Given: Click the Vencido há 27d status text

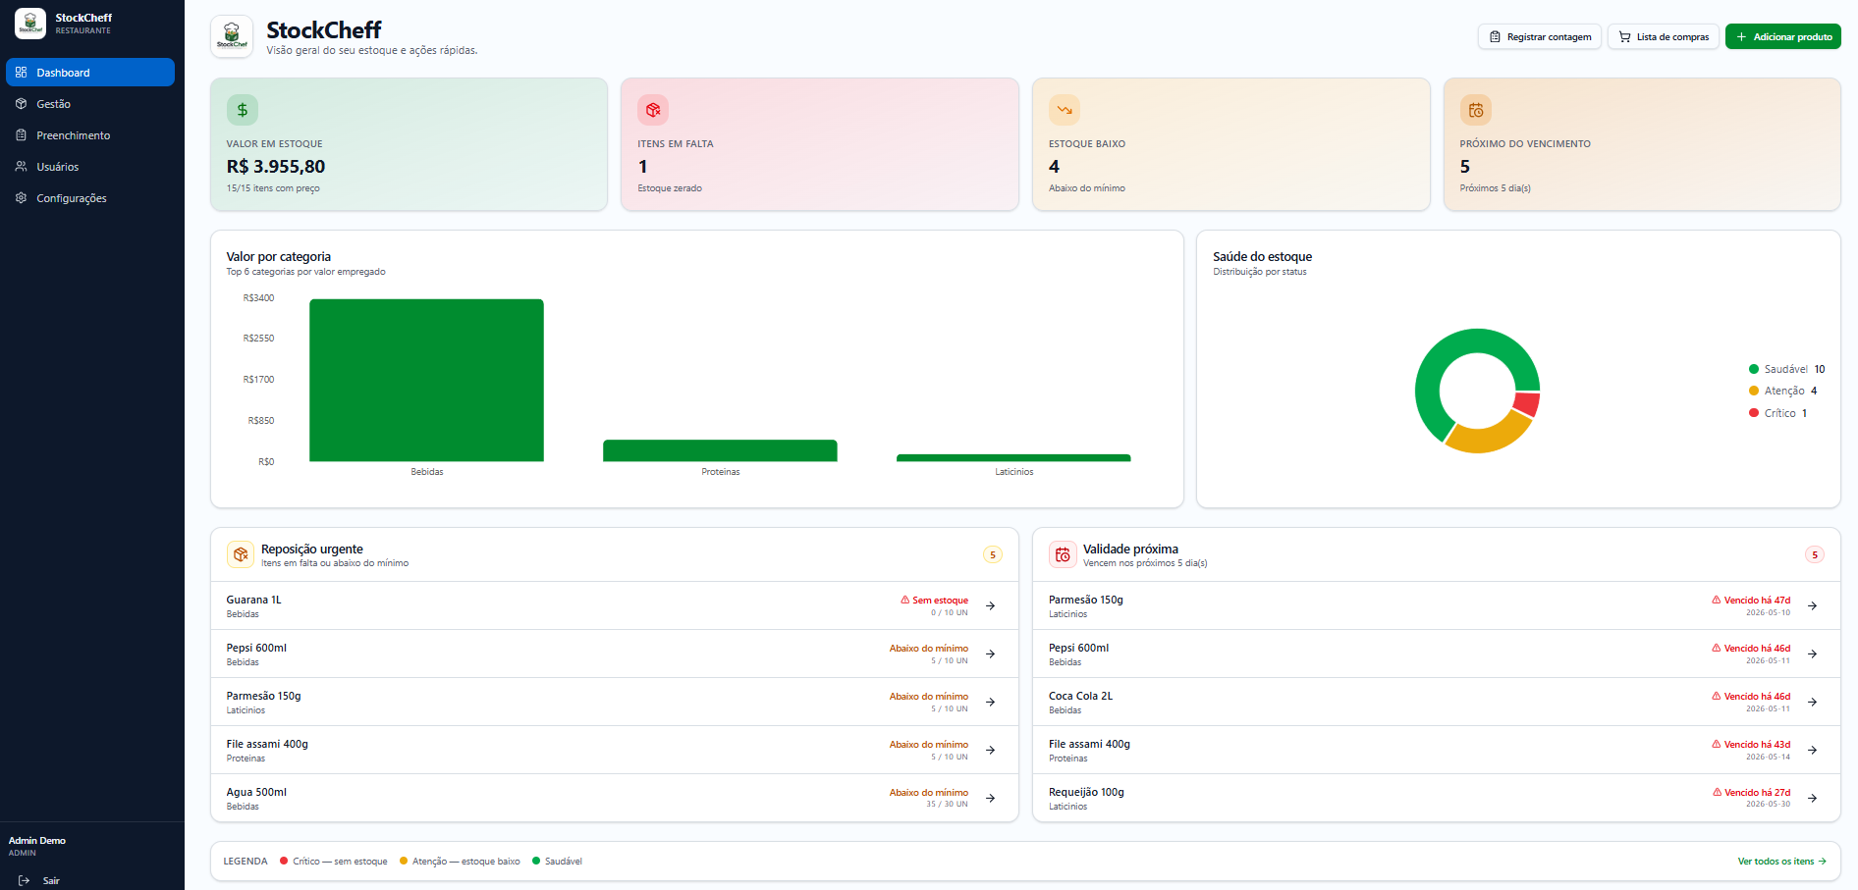Looking at the screenshot, I should [1758, 792].
